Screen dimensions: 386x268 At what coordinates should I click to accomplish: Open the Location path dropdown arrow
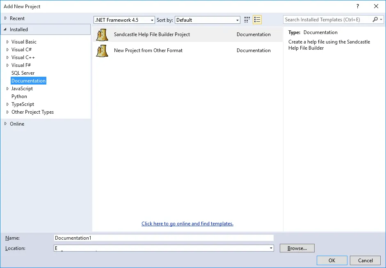point(271,248)
